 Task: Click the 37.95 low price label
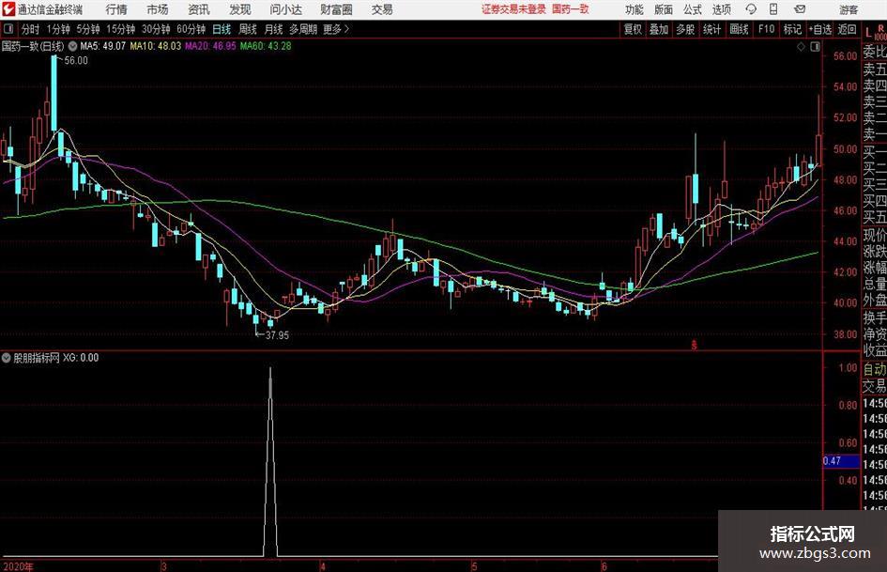point(277,335)
